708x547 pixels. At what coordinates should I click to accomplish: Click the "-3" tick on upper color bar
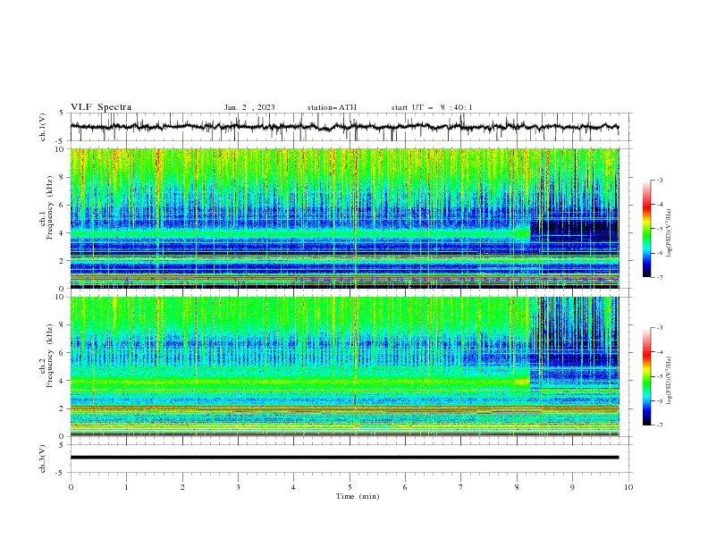tap(659, 180)
